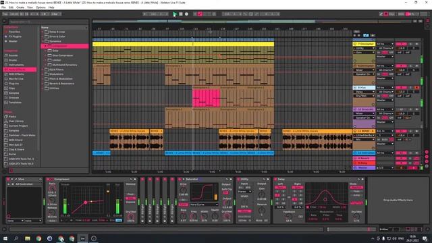
Task: Select the Master track header
Action: (364, 168)
